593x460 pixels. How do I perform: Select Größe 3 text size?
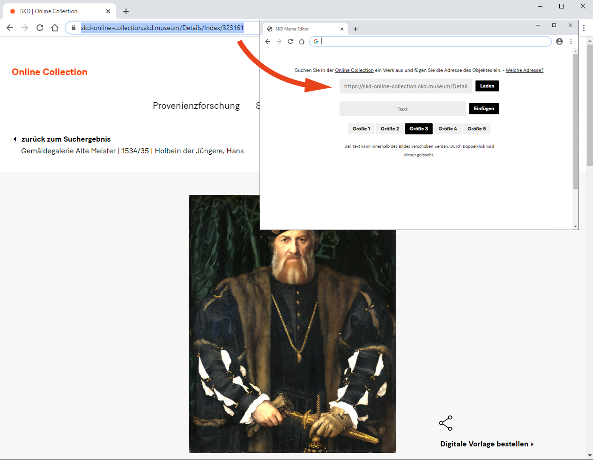pyautogui.click(x=419, y=128)
